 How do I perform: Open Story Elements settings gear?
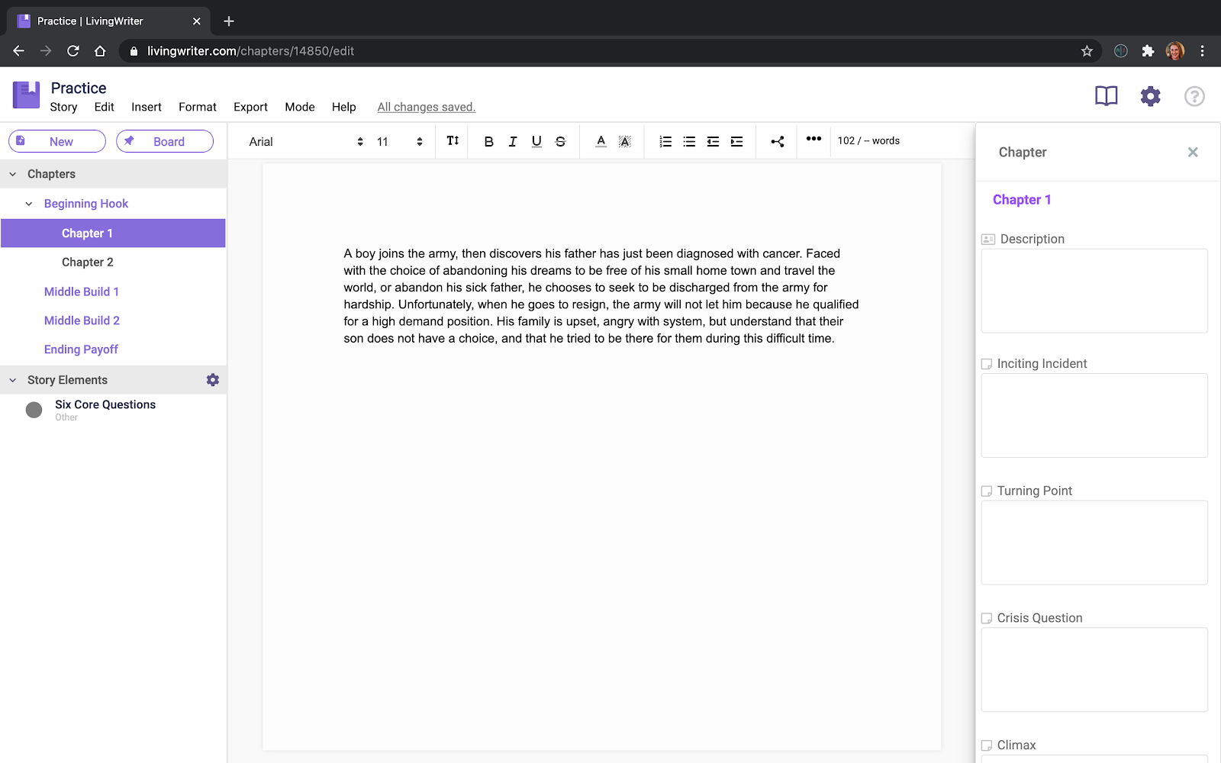pyautogui.click(x=213, y=380)
